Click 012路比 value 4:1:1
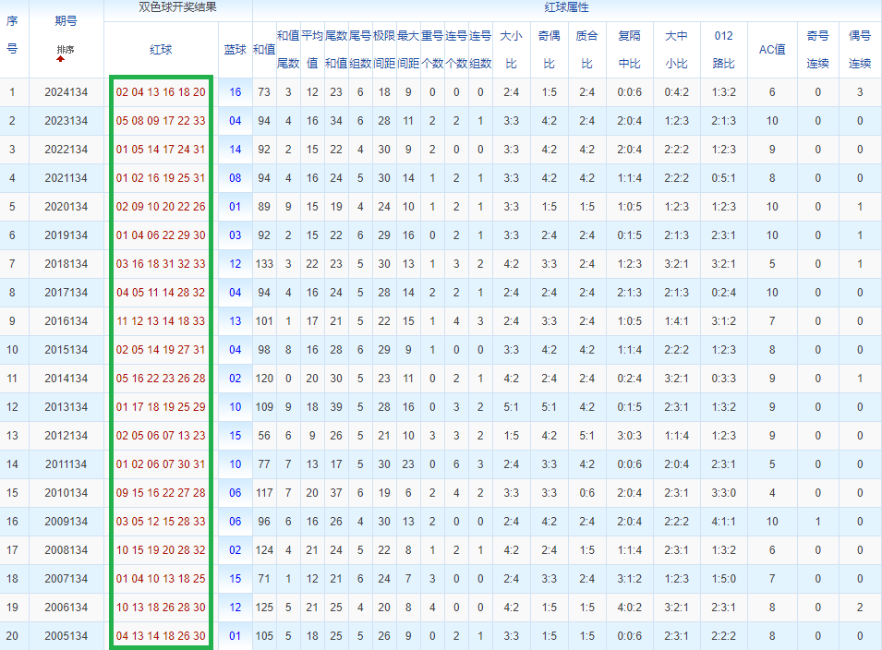This screenshot has height=650, width=882. click(x=723, y=522)
